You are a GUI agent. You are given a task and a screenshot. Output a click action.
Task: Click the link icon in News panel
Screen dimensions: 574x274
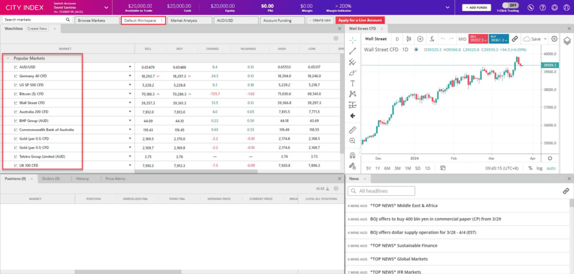[x=566, y=191]
